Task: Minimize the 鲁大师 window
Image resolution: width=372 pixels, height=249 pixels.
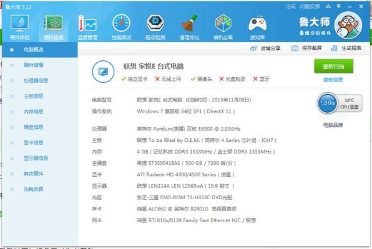Action: click(350, 7)
